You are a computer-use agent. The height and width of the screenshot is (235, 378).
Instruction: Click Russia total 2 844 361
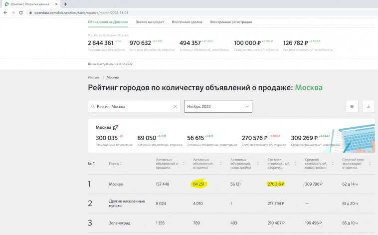pos(101,43)
